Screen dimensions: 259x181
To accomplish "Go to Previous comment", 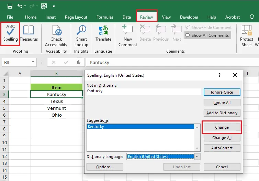I will point(161,33).
